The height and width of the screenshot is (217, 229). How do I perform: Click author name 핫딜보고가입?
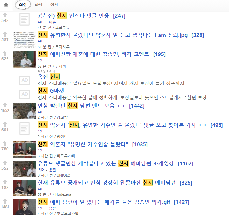67,214
